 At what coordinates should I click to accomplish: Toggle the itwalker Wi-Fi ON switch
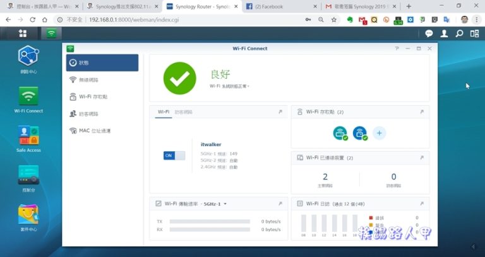(174, 155)
